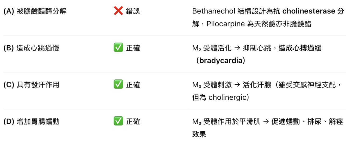The height and width of the screenshot is (142, 352).
Task: Click the red X icon in row A
Action: (118, 11)
